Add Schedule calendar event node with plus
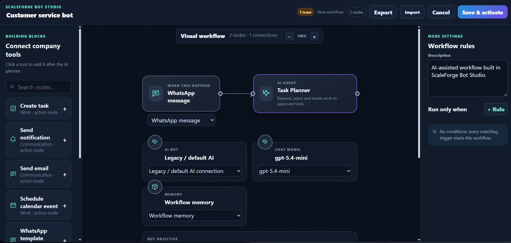The height and width of the screenshot is (243, 511). point(65,206)
